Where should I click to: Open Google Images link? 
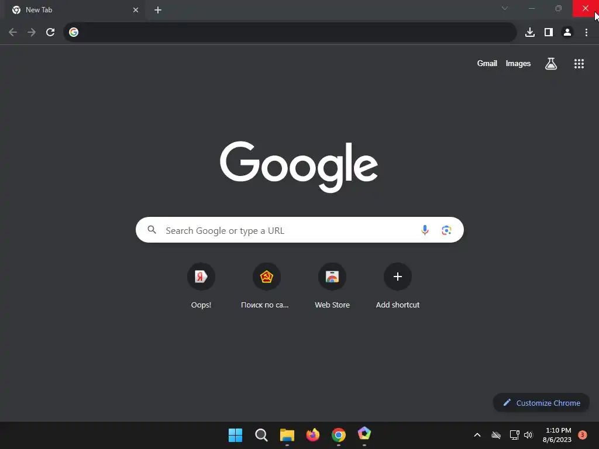pos(518,63)
